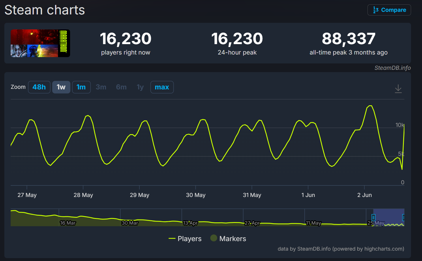Click the navigator left range handle

tap(373, 217)
